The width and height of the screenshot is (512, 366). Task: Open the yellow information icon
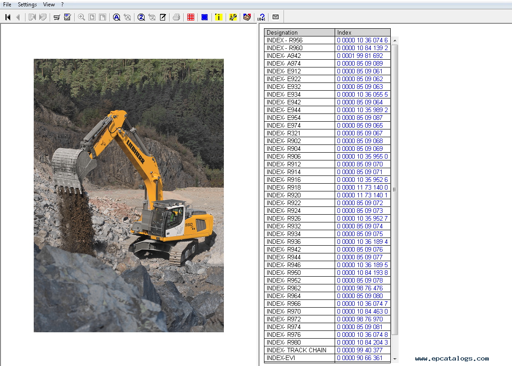pos(219,17)
